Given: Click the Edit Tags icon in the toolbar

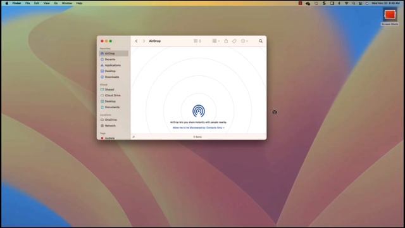Looking at the screenshot, I should tap(234, 41).
